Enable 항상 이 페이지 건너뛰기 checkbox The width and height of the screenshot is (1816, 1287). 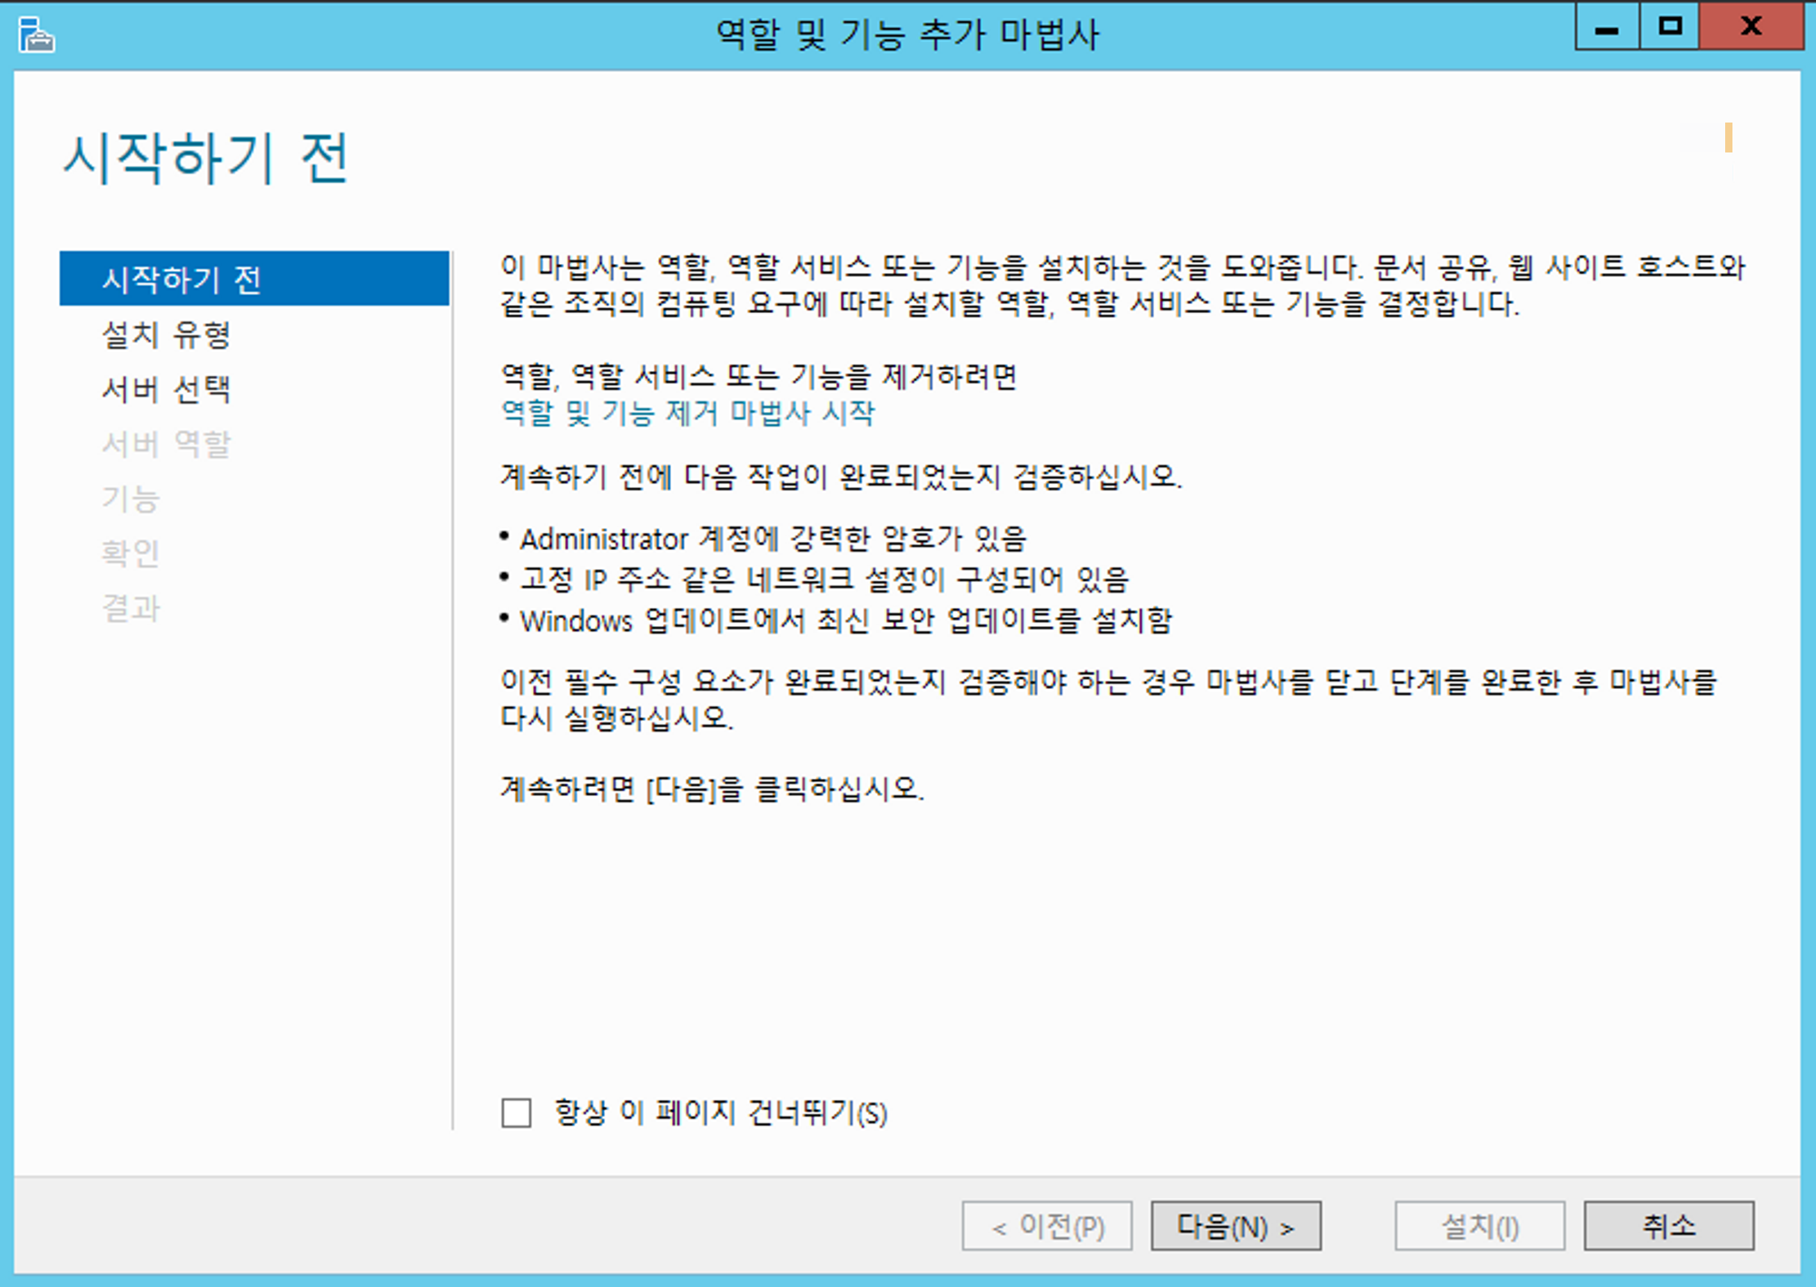pyautogui.click(x=517, y=1112)
